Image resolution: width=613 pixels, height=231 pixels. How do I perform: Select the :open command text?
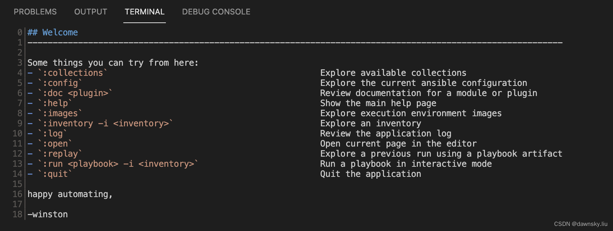[55, 143]
